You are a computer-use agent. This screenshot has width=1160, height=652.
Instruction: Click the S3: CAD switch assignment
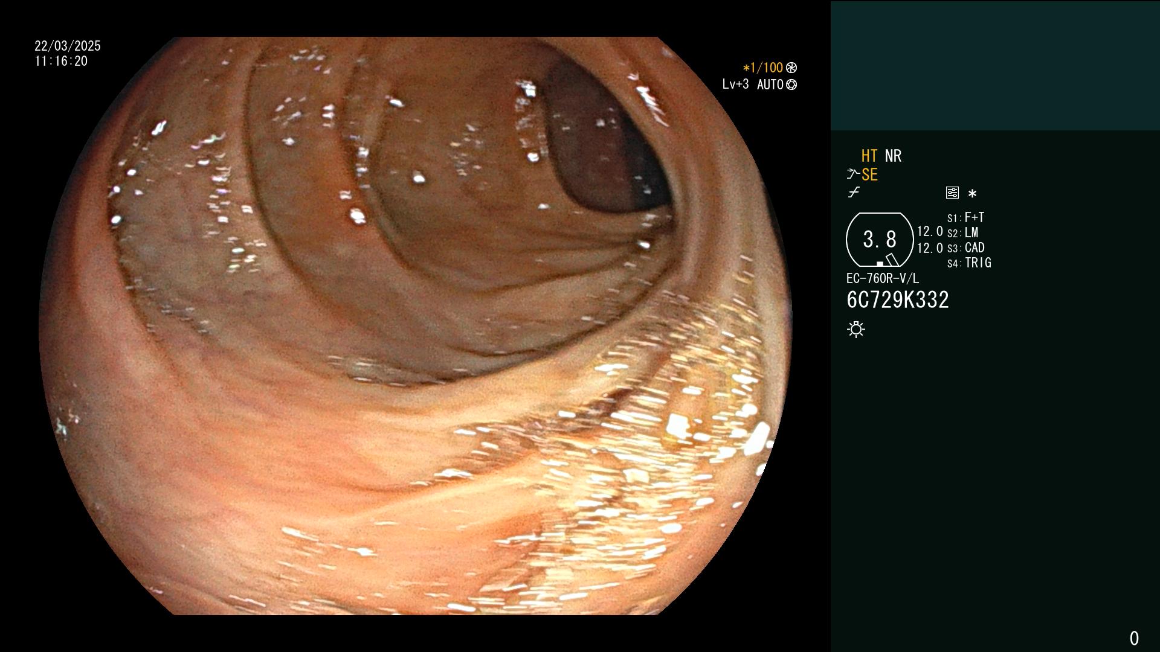965,248
